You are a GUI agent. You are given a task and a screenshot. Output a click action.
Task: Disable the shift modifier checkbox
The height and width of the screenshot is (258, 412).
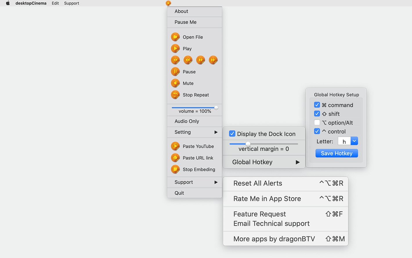point(317,114)
